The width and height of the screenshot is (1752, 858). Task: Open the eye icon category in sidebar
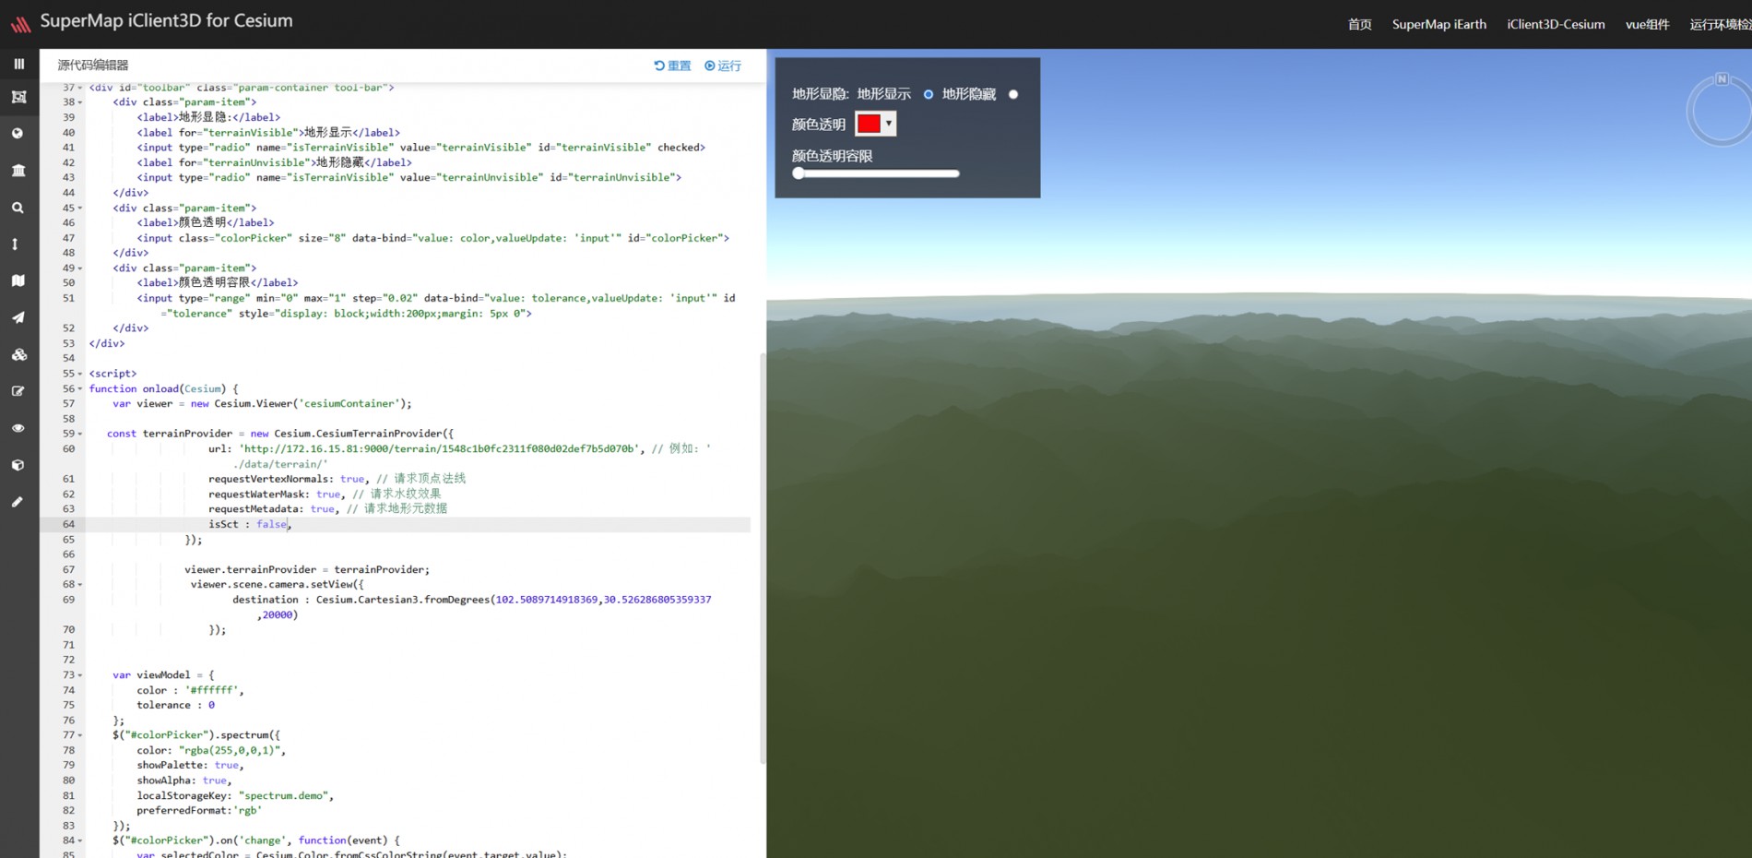pyautogui.click(x=18, y=428)
